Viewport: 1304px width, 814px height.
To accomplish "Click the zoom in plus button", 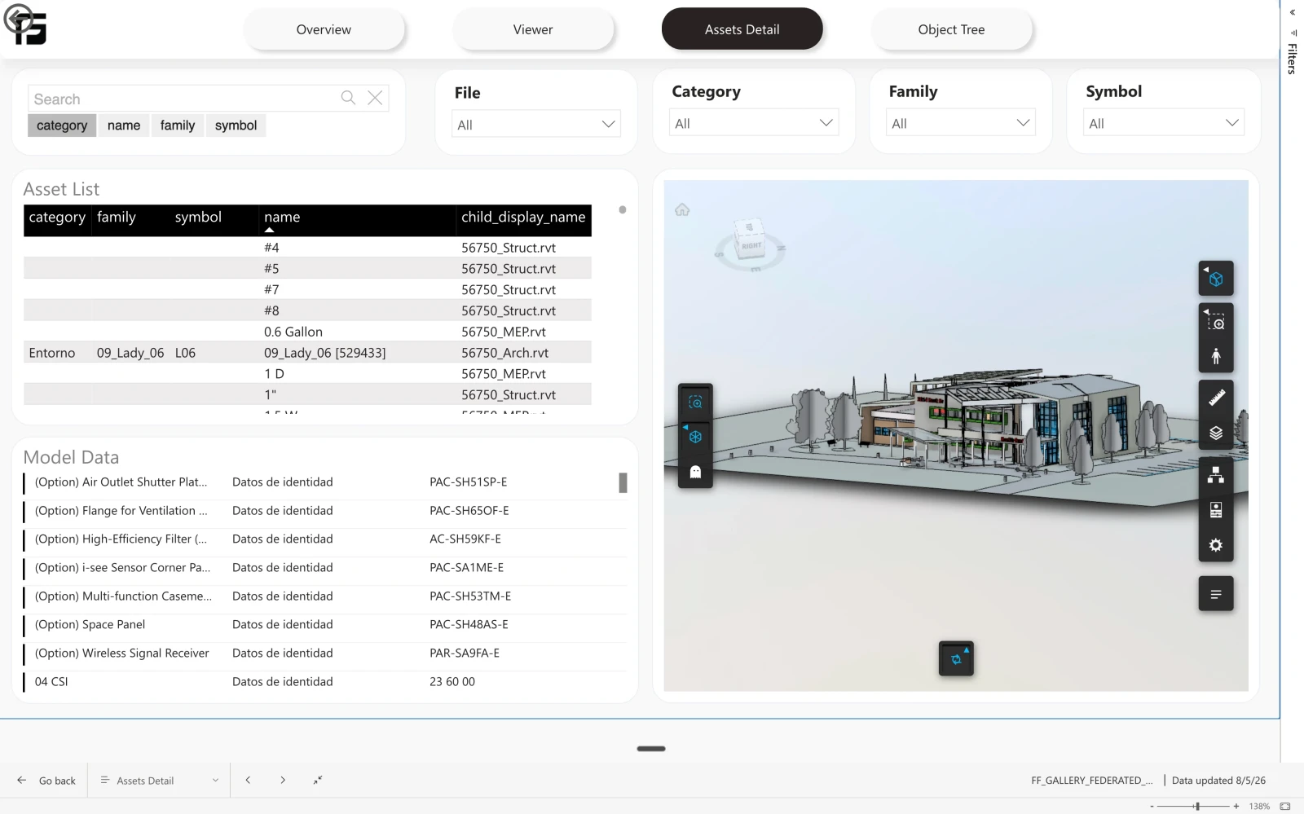I will [1236, 806].
